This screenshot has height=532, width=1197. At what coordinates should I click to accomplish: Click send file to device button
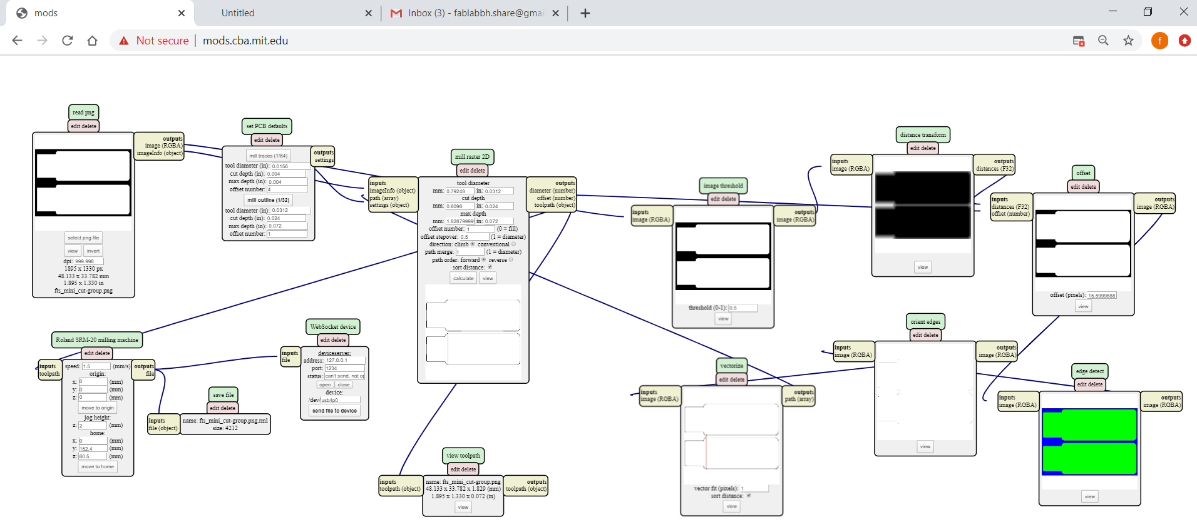click(334, 411)
